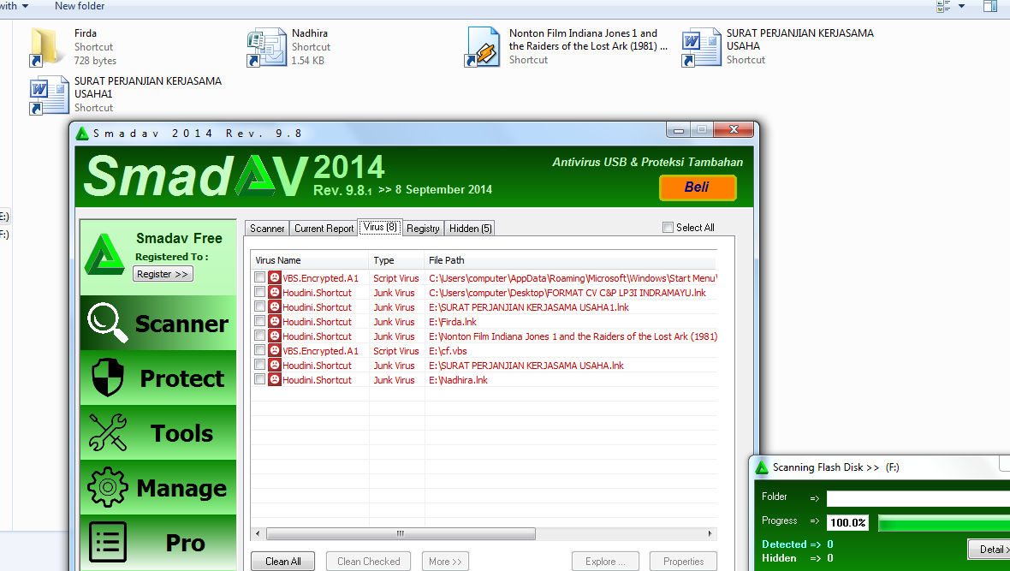Select the E:\cf.vbs file path text

pos(448,351)
